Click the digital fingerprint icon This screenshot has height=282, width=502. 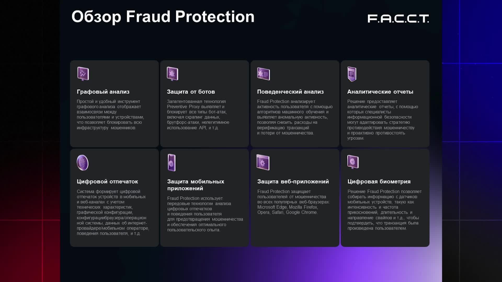tap(83, 163)
